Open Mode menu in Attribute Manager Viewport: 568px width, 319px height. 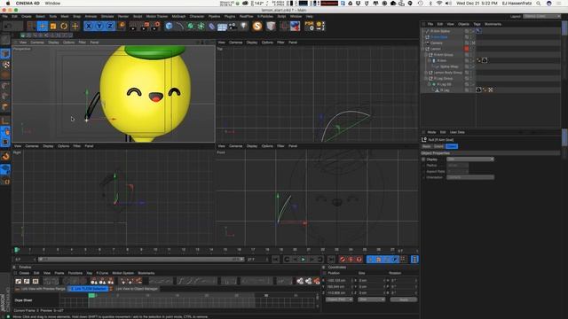pos(431,132)
